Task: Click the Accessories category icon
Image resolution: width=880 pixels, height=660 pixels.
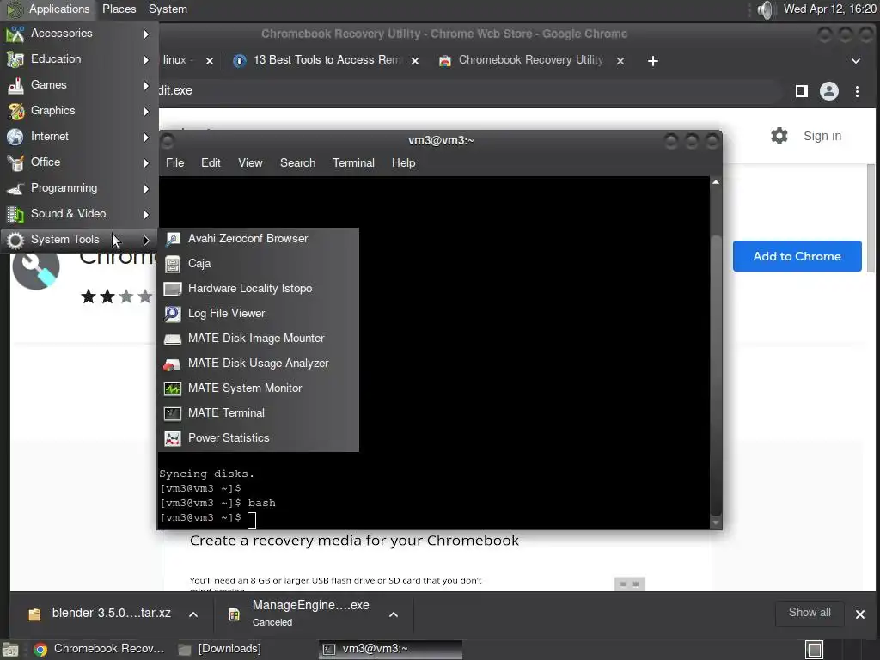Action: (15, 34)
